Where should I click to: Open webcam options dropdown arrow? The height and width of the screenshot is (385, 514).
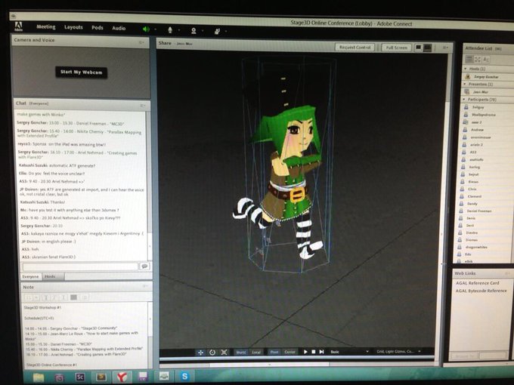203,31
